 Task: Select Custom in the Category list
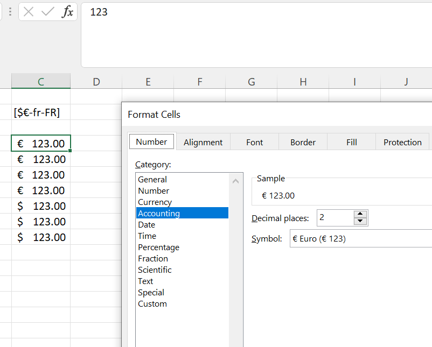pyautogui.click(x=183, y=303)
